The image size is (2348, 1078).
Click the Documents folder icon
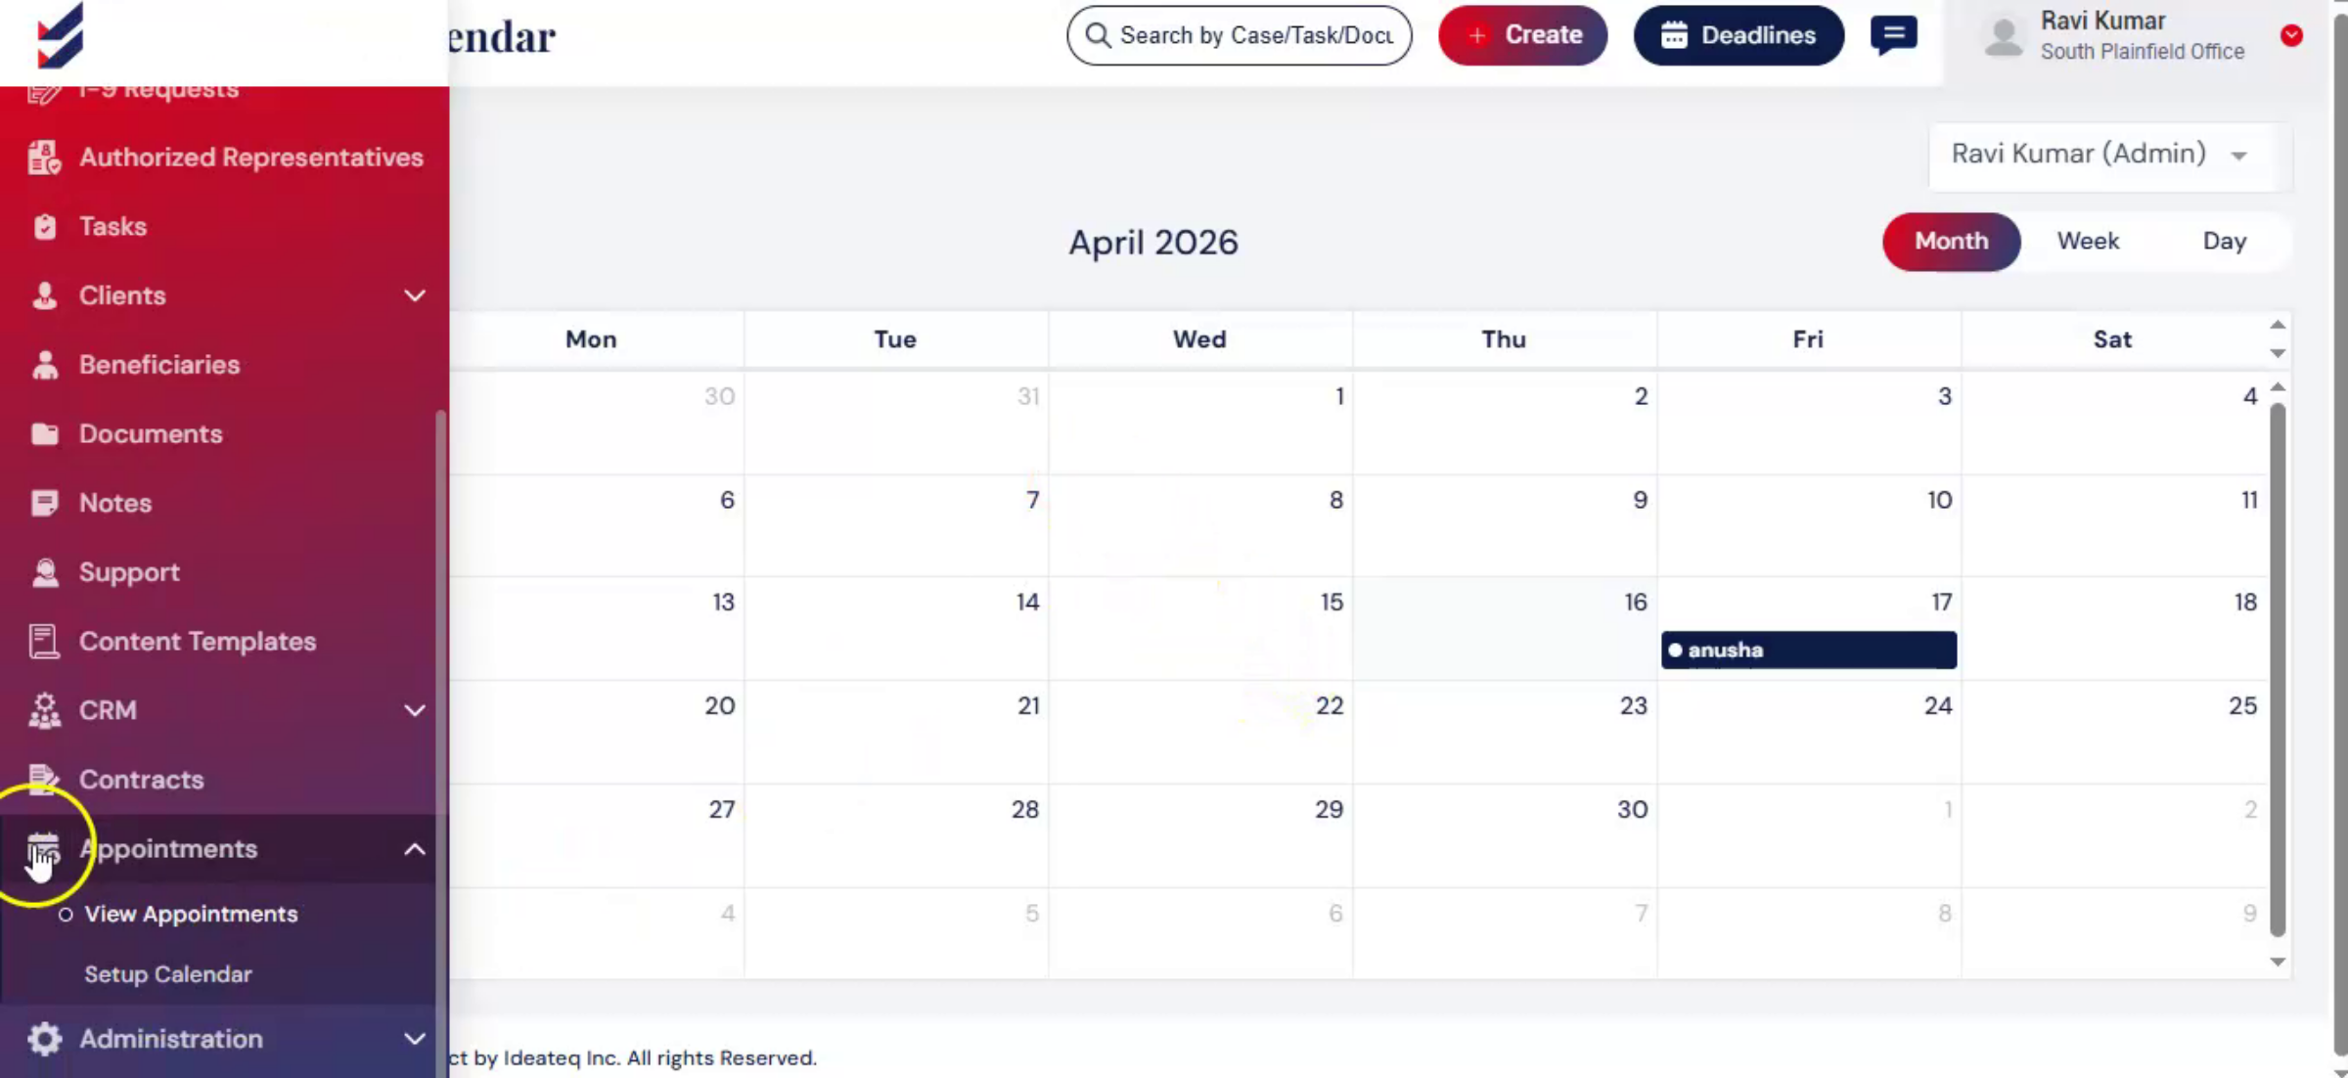pyautogui.click(x=44, y=433)
